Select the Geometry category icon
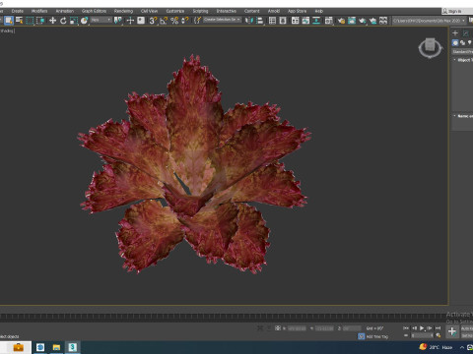The image size is (473, 354). (455, 42)
